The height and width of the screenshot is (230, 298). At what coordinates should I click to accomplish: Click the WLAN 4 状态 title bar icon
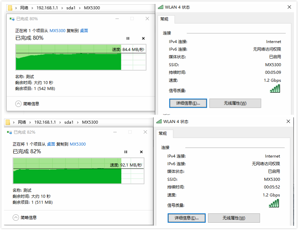(161, 7)
